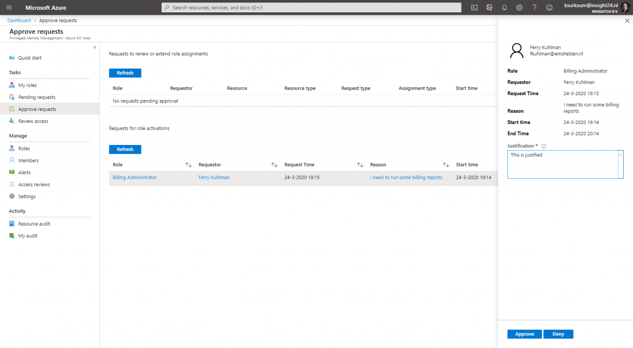Screen dimensions: 633x348
Task: Open the portal hamburger menu
Action: point(9,7)
